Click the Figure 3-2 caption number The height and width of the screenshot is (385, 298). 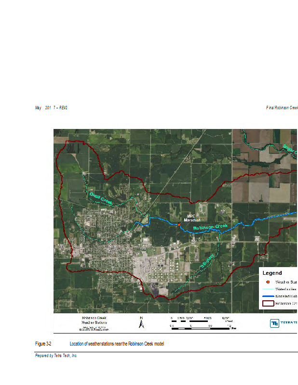[43, 344]
